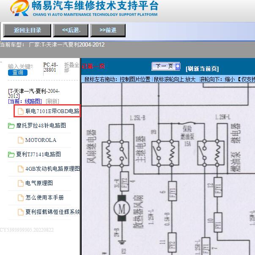This screenshot has width=255, height=255.
Task: Click the fan motor M symbol in diagram
Action: 122,208
